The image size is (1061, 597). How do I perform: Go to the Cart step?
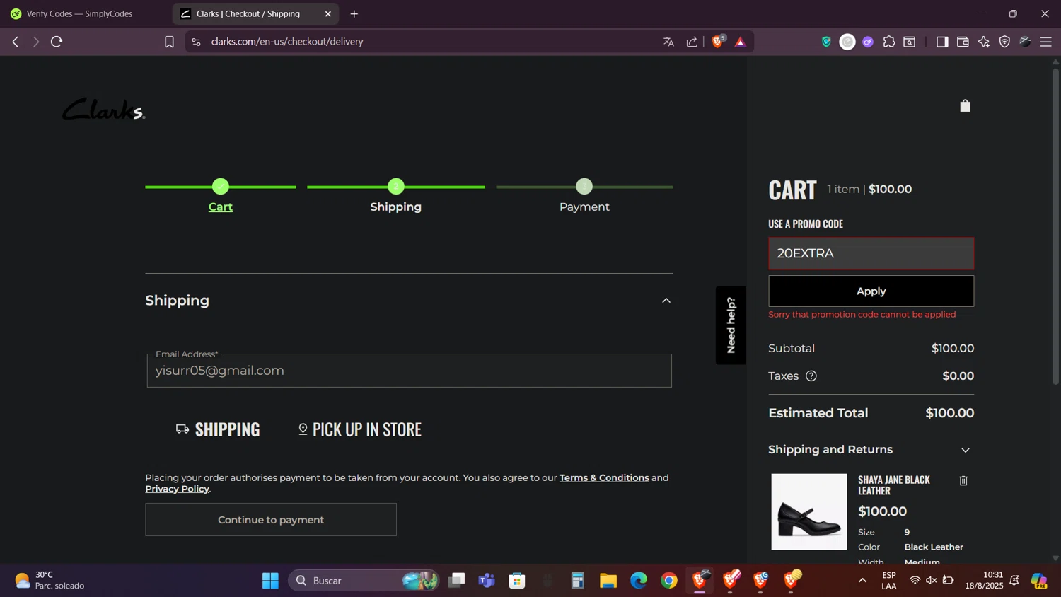(220, 207)
